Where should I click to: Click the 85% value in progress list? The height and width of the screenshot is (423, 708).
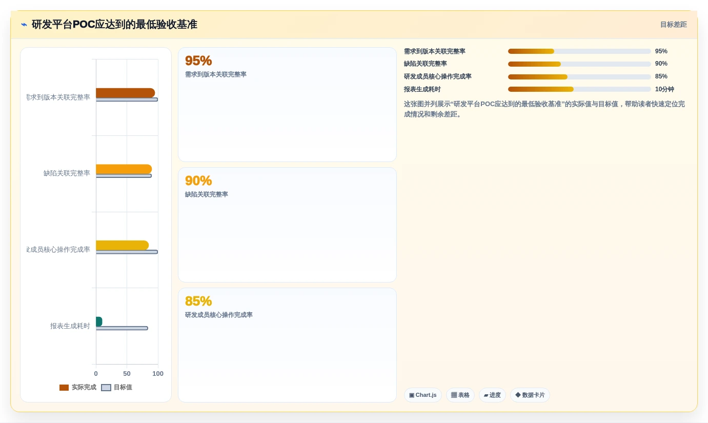pyautogui.click(x=661, y=76)
